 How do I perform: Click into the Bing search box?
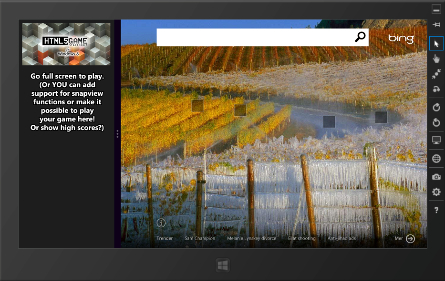coord(255,37)
